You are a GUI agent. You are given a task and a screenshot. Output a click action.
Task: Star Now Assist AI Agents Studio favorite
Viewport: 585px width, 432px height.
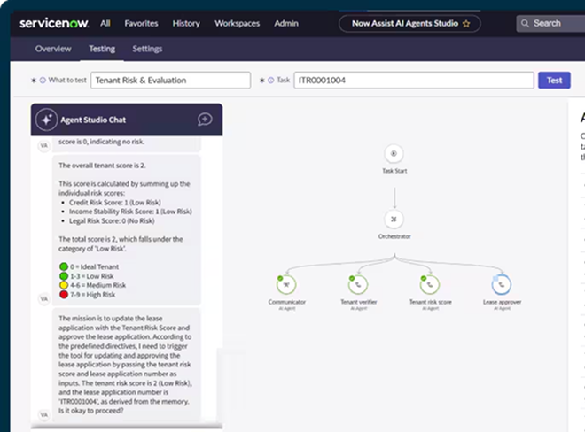click(x=466, y=24)
